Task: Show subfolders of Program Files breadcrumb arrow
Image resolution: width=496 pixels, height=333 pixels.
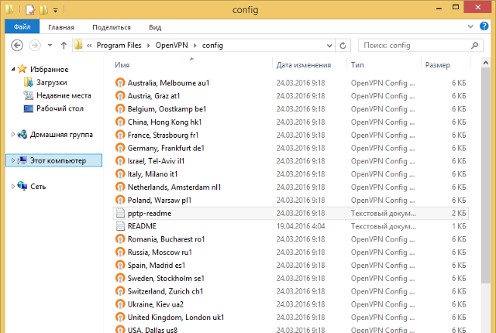Action: point(148,46)
